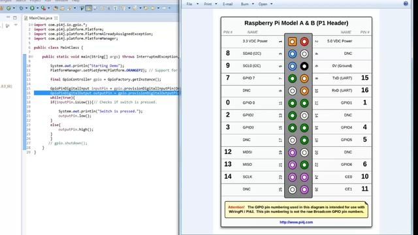Screen dimensions: 418x235
Task: Click the blue Help icon in photo viewer
Action: (406, 3)
